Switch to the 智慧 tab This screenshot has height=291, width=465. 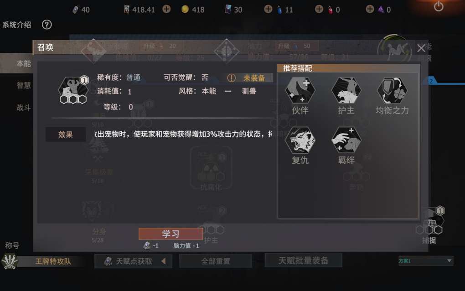(x=23, y=86)
